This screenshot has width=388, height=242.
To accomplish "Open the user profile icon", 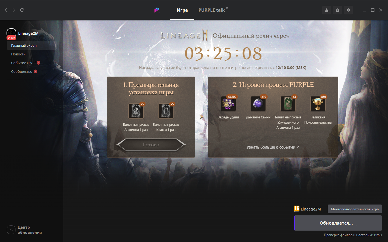I will (x=327, y=10).
